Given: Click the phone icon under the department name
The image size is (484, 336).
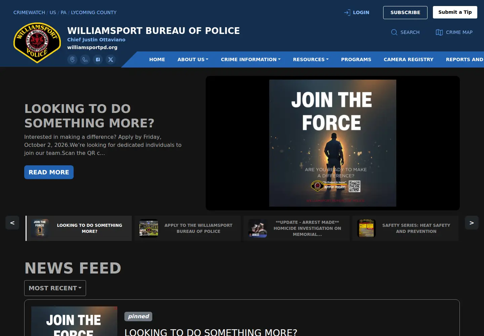Looking at the screenshot, I should [85, 59].
